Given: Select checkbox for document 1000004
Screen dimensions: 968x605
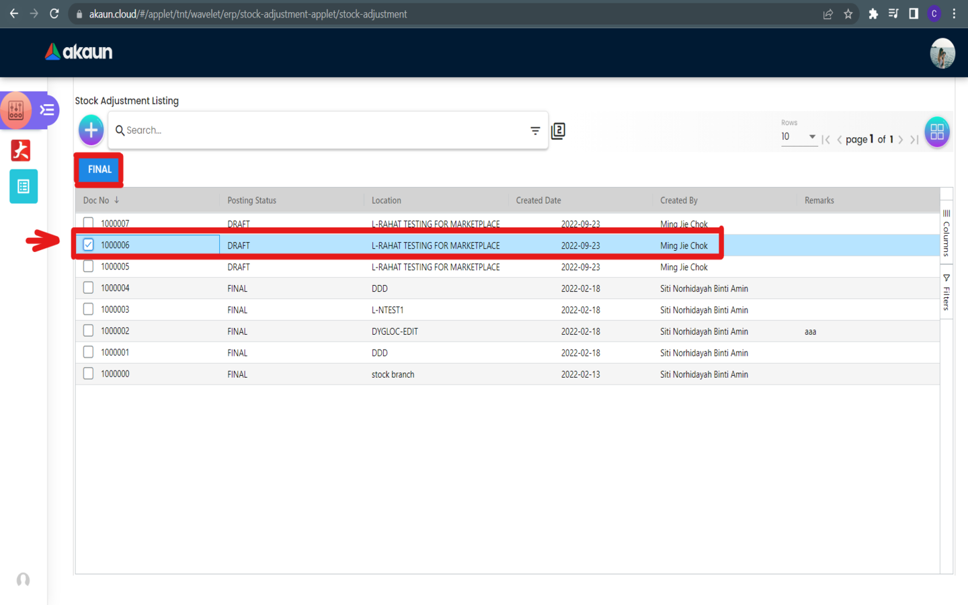Looking at the screenshot, I should pos(88,288).
